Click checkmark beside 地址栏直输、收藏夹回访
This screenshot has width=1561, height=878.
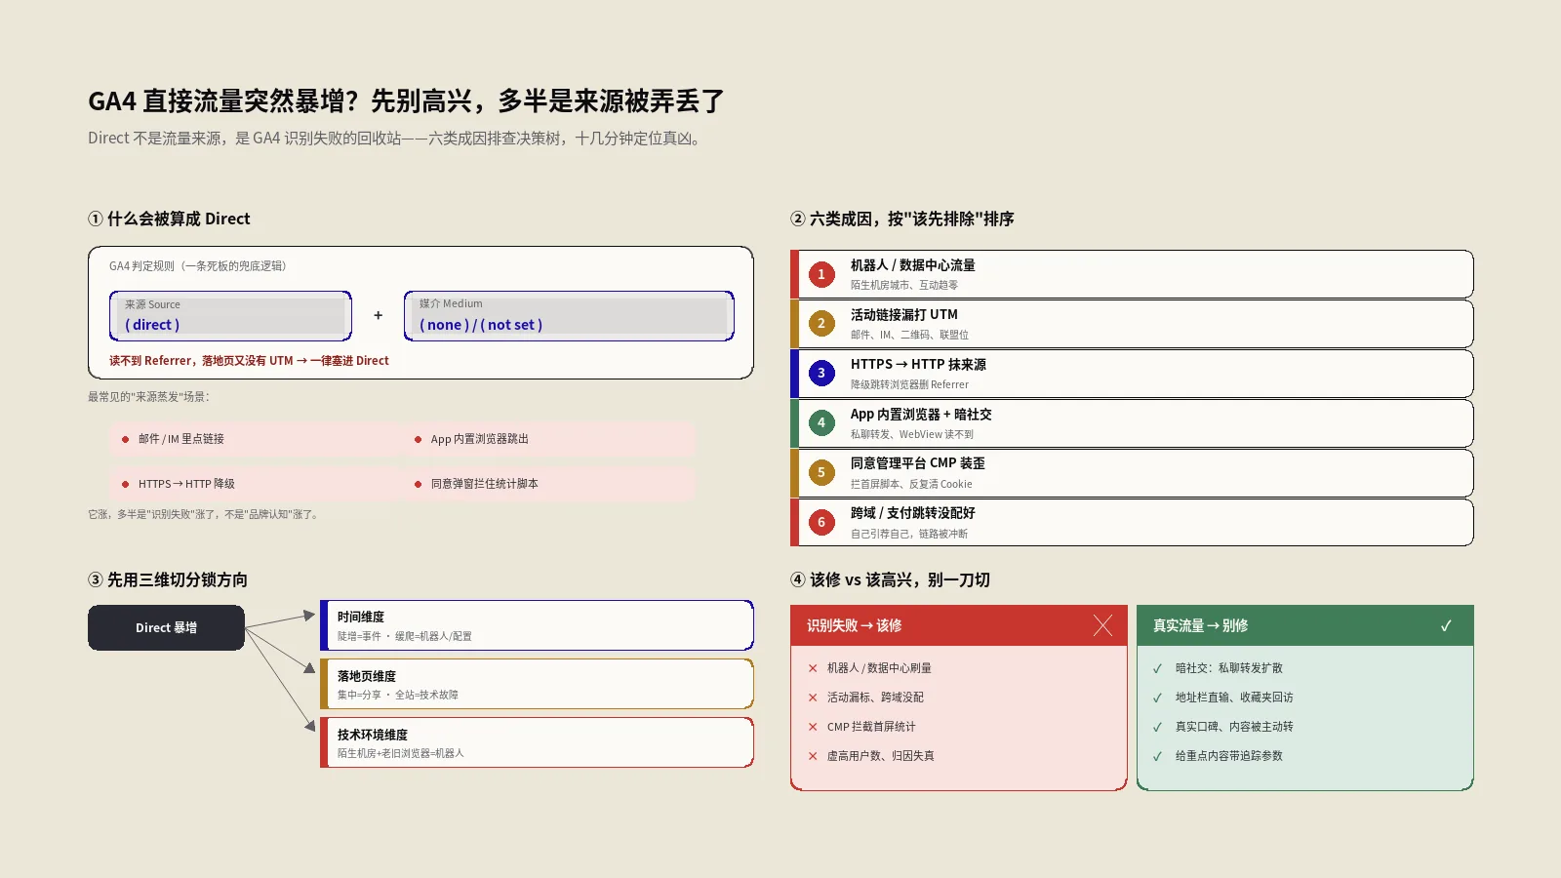tap(1157, 698)
